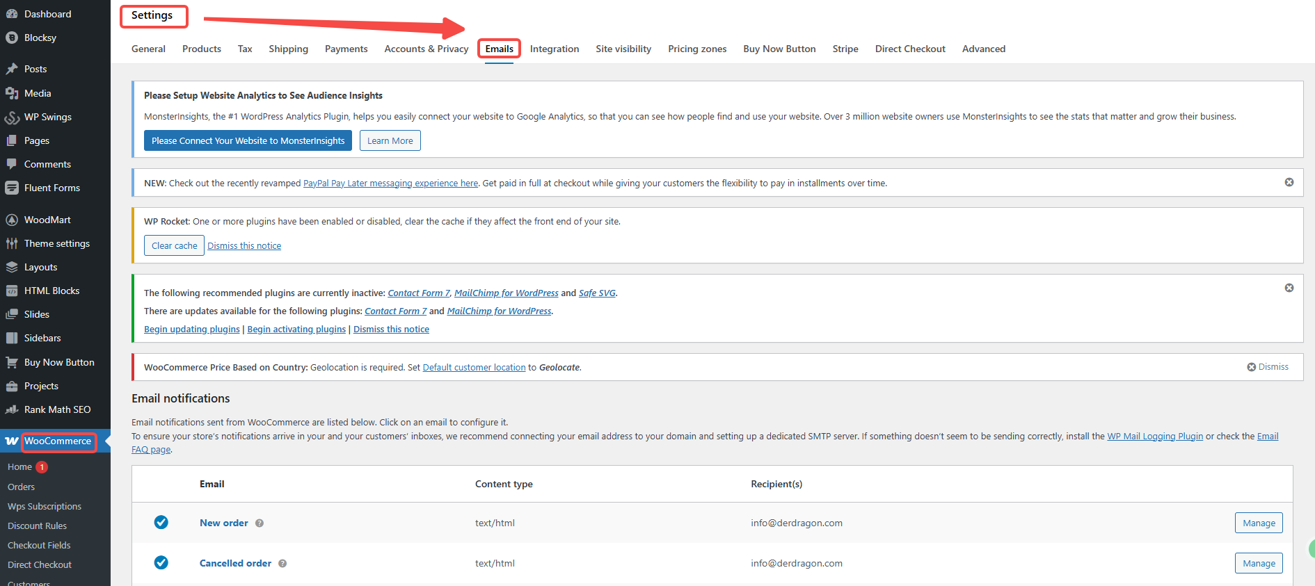Manage the Cancelled order email
This screenshot has height=586, width=1315.
(1259, 563)
